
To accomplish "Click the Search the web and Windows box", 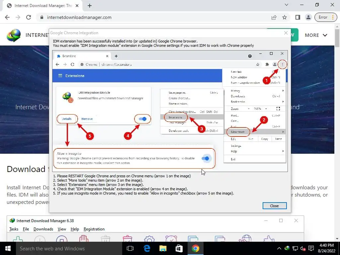I will pyautogui.click(x=69, y=248).
